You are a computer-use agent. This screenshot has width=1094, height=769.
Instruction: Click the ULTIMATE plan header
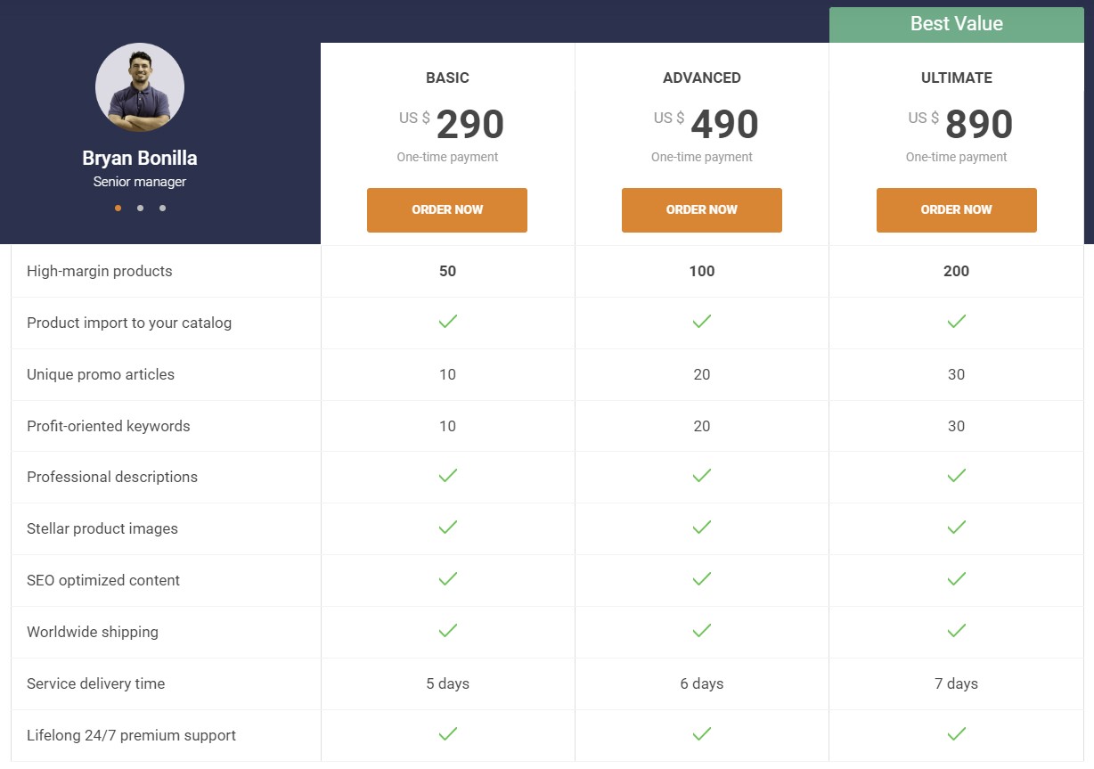956,78
